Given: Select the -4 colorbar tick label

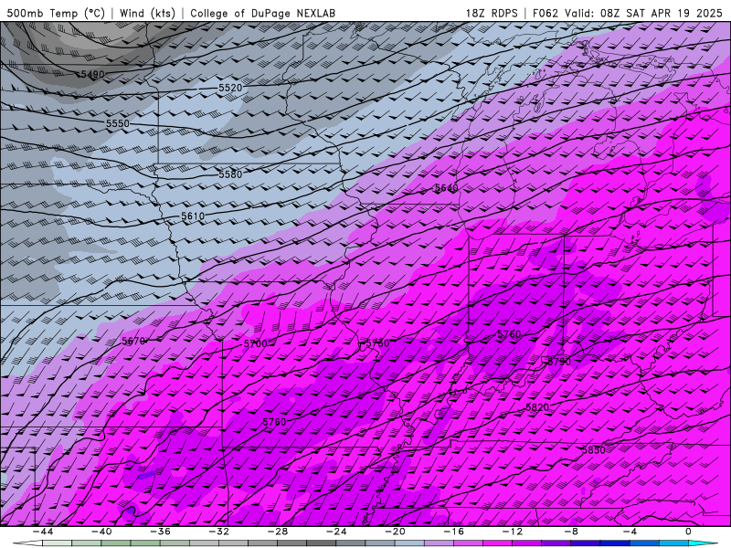Looking at the screenshot, I should click(x=630, y=532).
